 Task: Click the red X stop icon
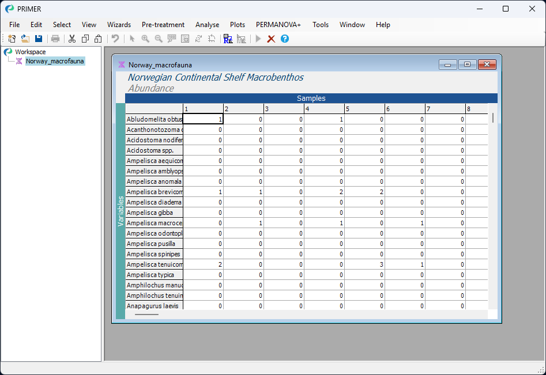click(x=271, y=39)
